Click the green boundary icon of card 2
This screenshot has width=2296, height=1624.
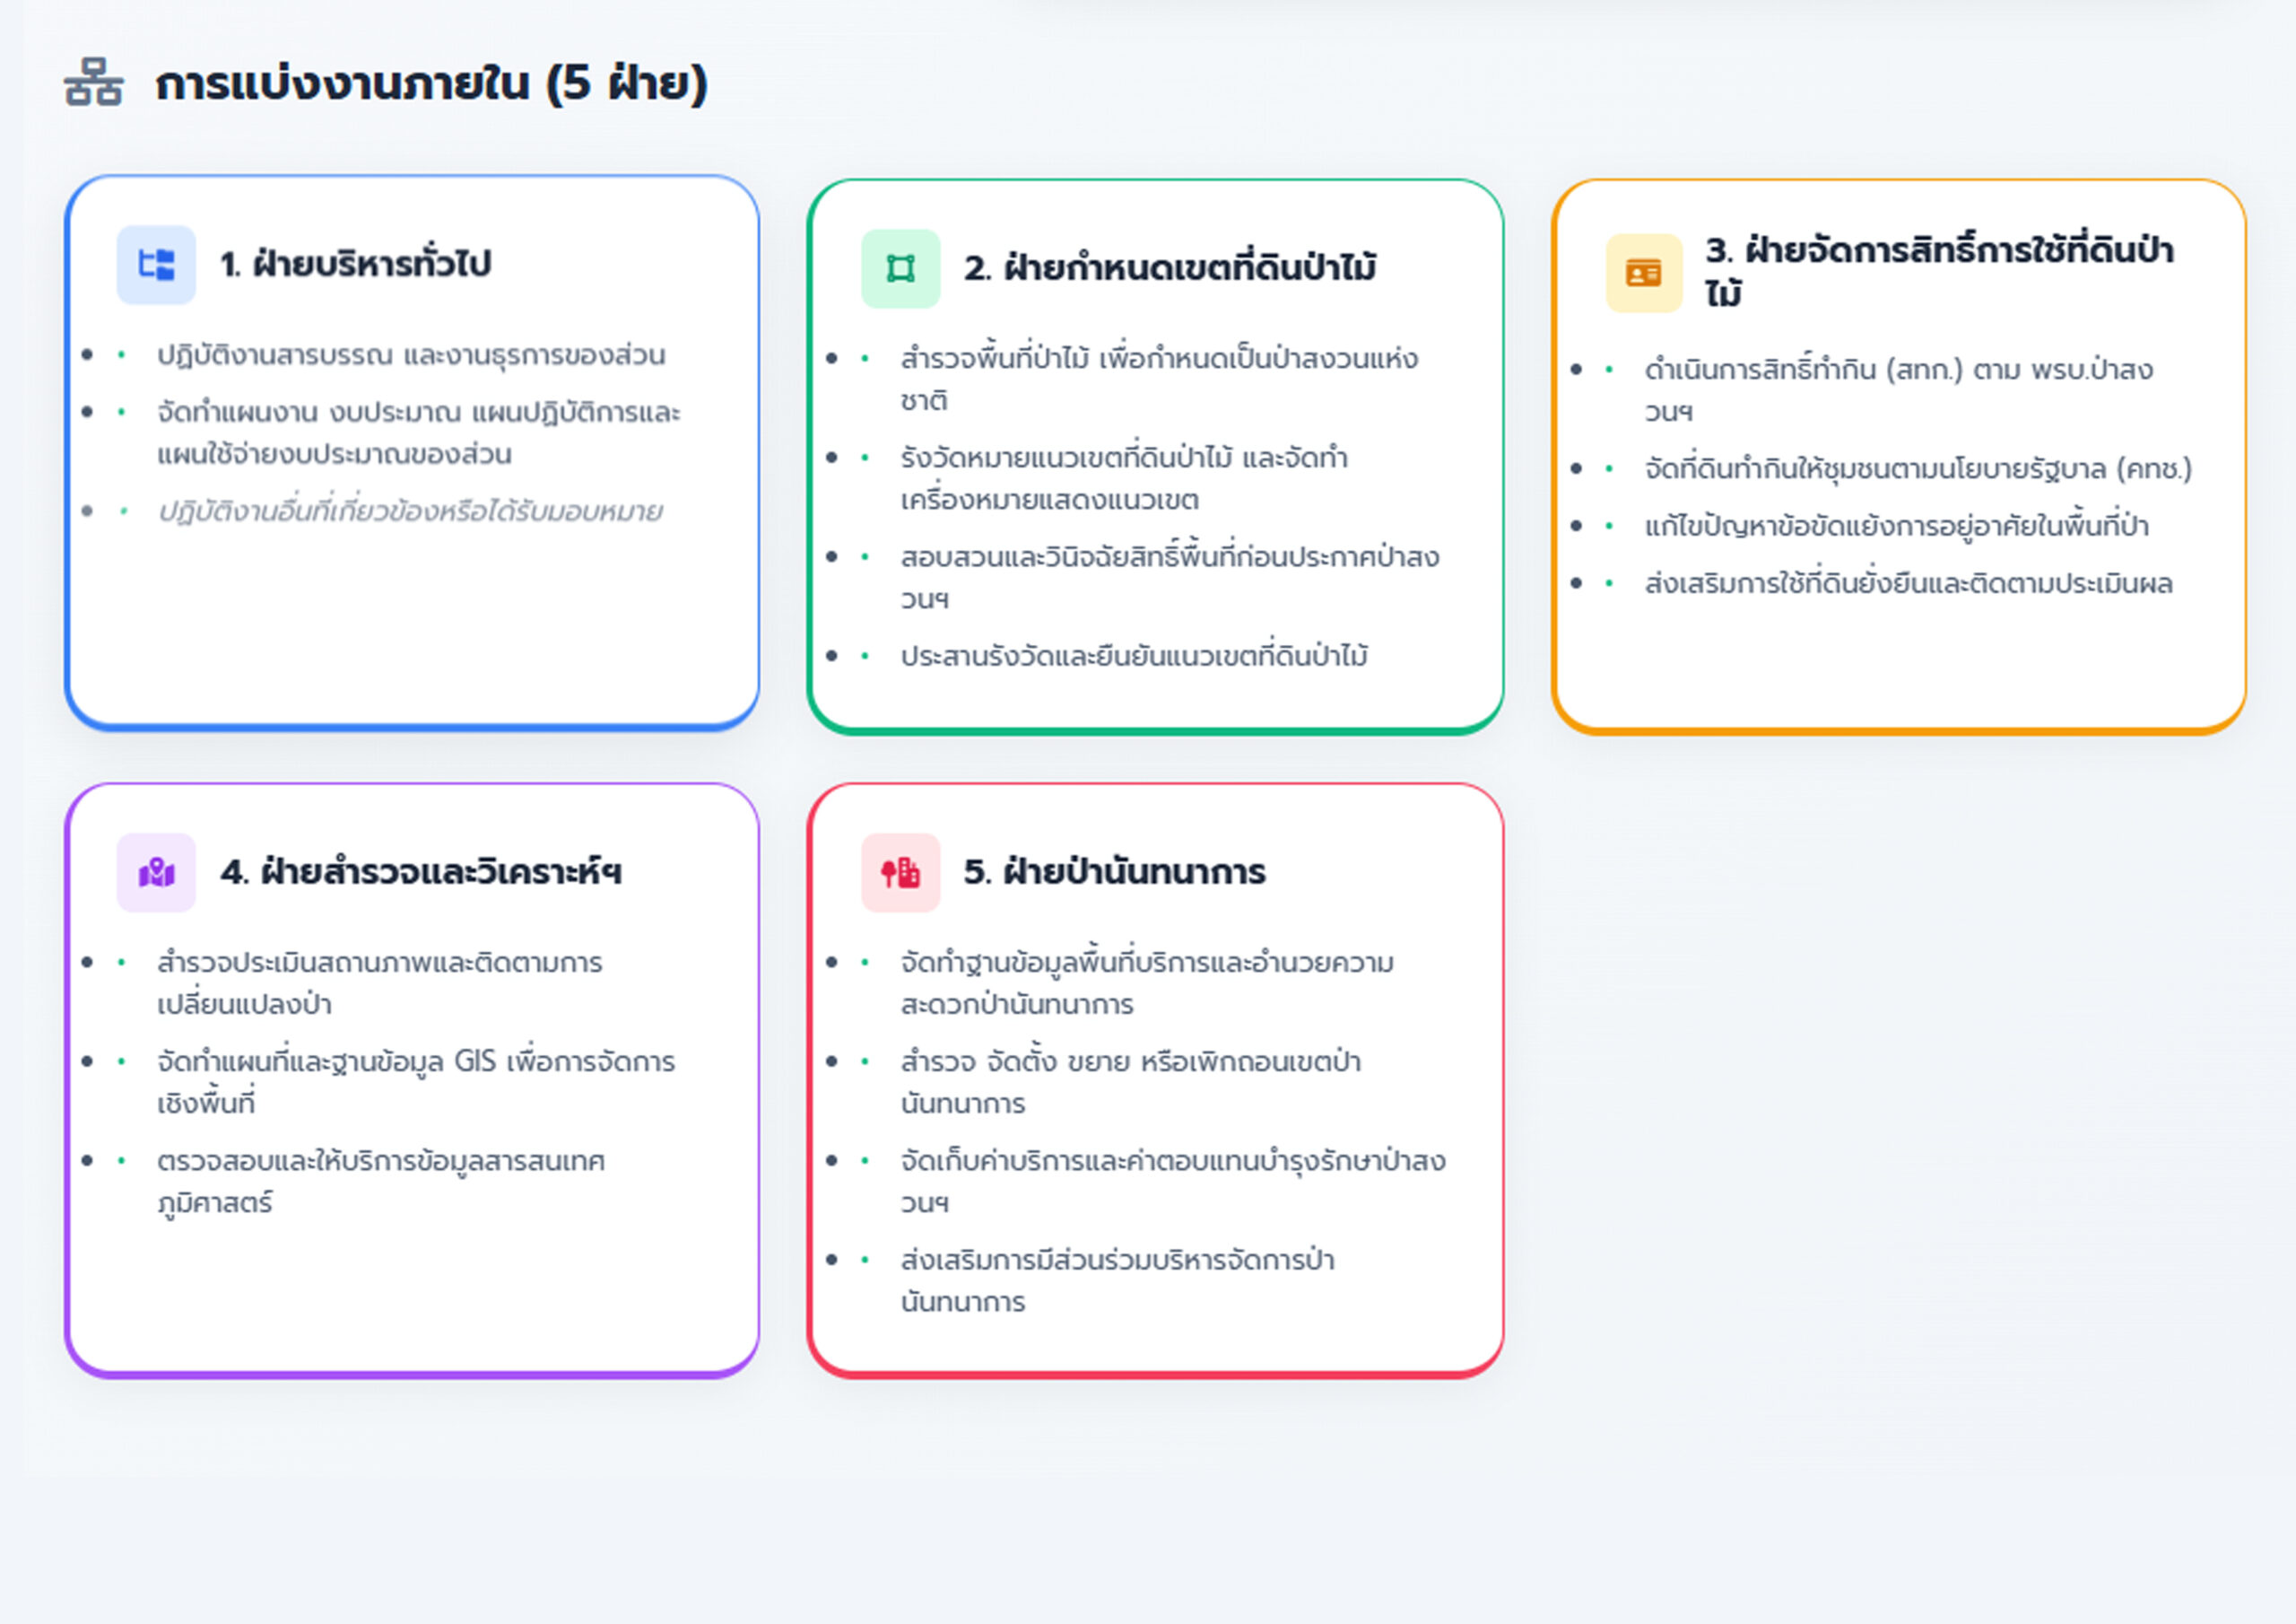click(x=900, y=268)
